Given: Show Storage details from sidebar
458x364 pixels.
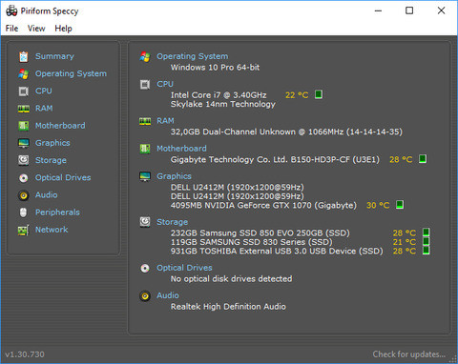Looking at the screenshot, I should [x=51, y=160].
